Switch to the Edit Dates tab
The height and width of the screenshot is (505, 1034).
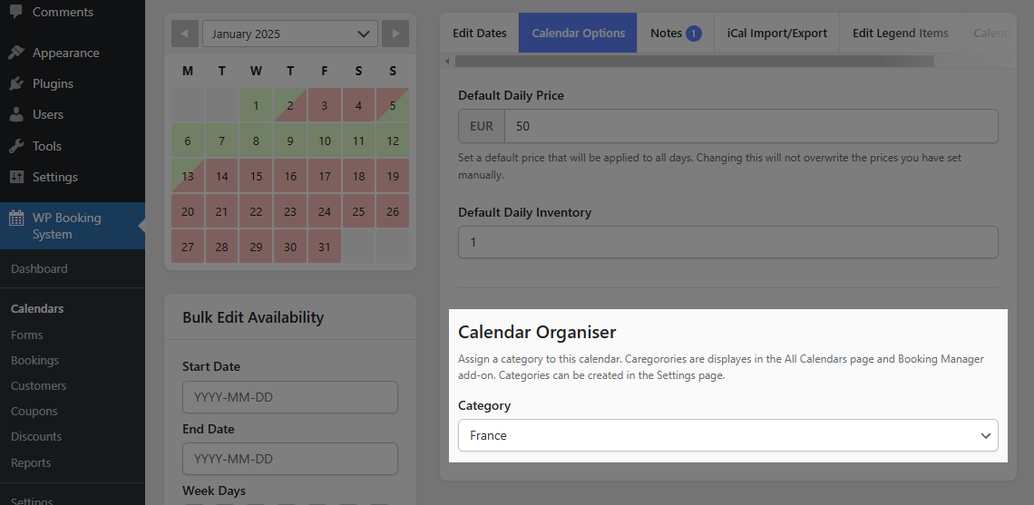[x=480, y=33]
